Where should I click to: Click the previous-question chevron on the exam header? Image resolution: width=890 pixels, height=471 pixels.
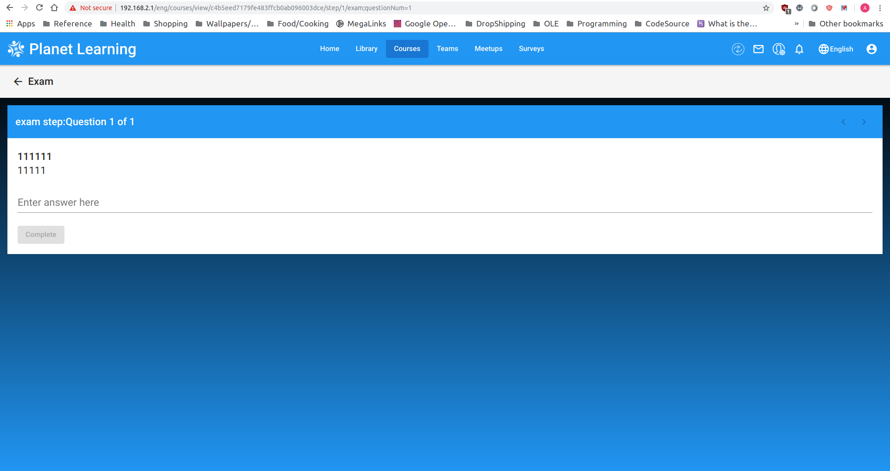(843, 121)
